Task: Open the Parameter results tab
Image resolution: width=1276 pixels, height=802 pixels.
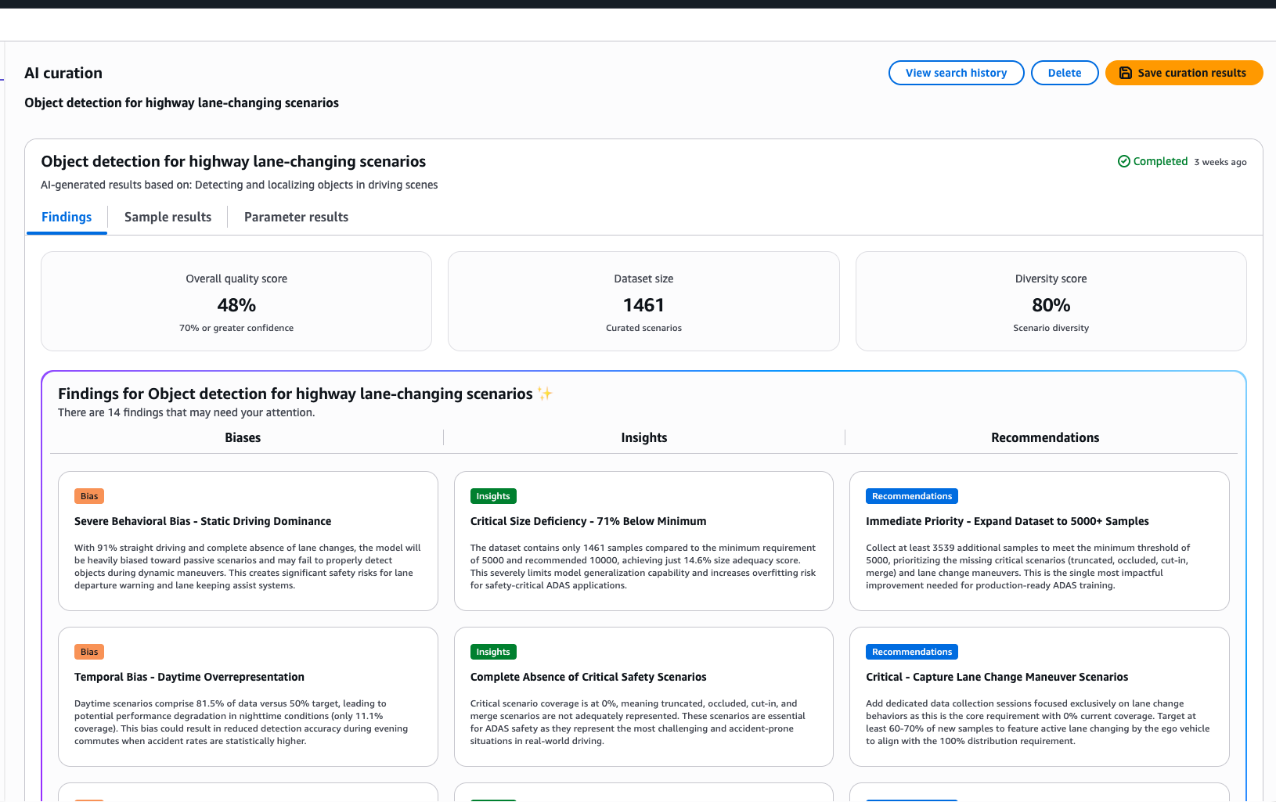Action: [x=296, y=217]
